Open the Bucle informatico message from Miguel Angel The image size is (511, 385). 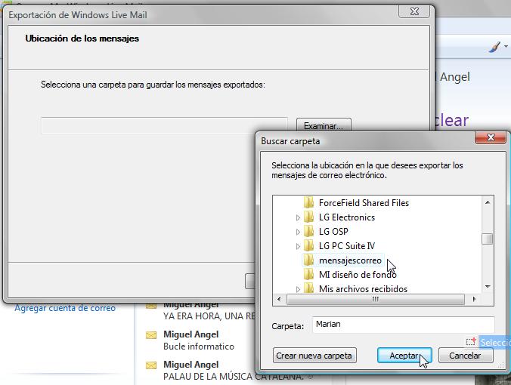click(x=199, y=340)
